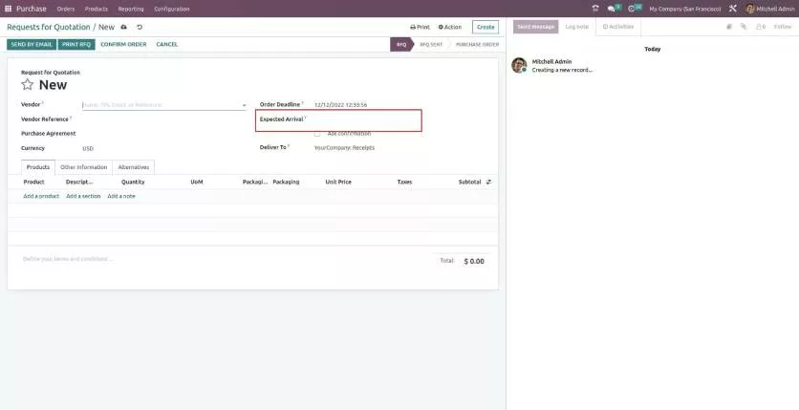
Task: Click Send message in chatter
Action: (x=535, y=27)
